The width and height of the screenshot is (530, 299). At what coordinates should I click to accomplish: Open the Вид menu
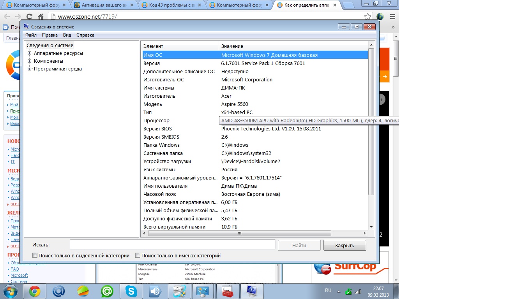pyautogui.click(x=67, y=35)
